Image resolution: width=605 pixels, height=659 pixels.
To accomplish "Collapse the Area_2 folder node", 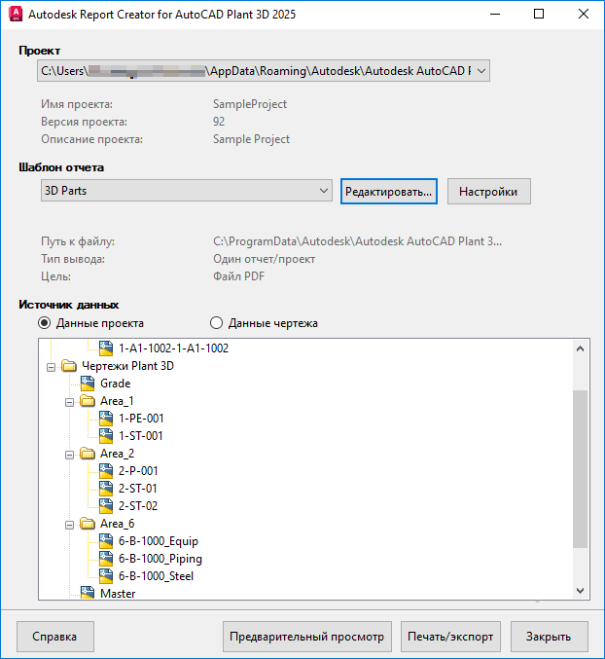I will click(69, 455).
